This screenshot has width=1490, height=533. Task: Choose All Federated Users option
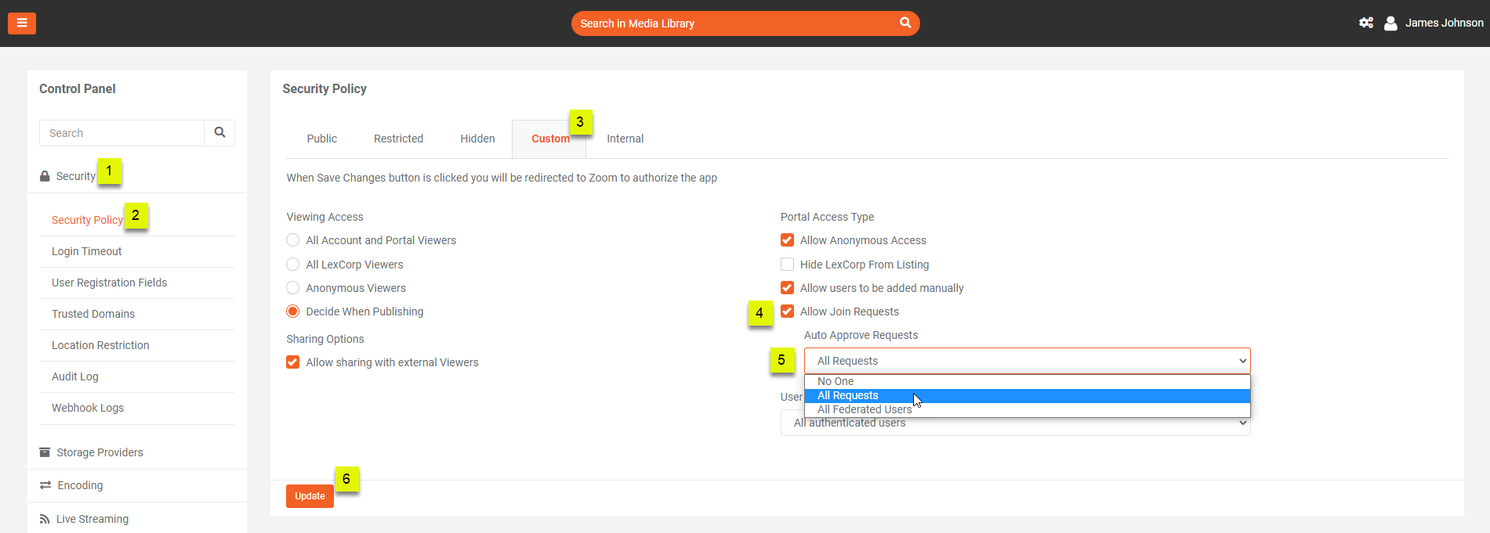click(864, 409)
